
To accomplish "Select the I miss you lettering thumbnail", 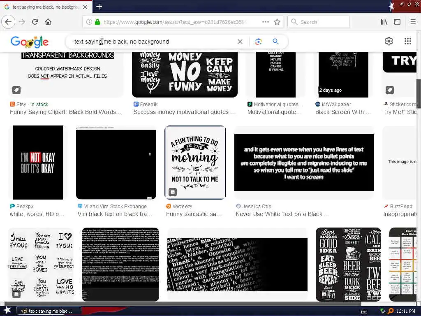I will (x=41, y=265).
